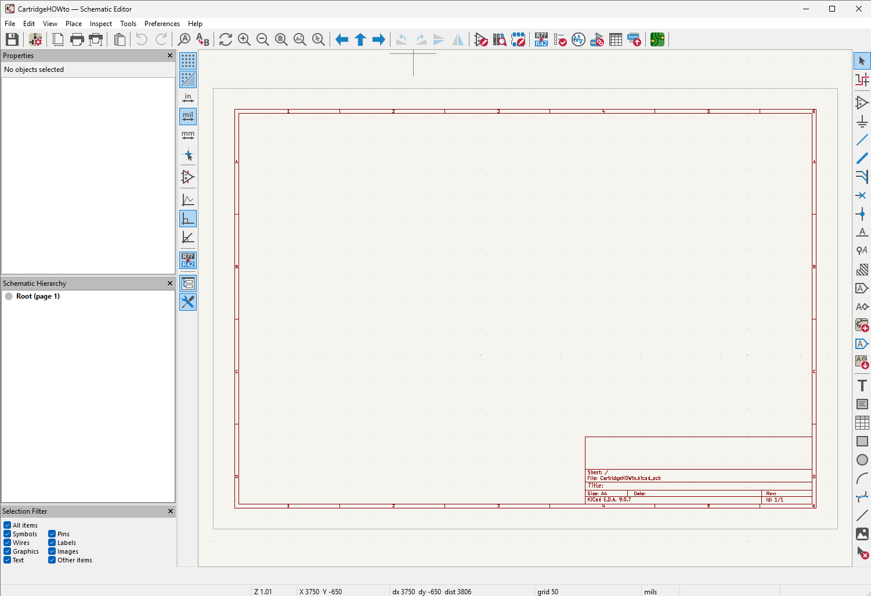Open the Assign Footprints tool
Screen dimensions: 871x596
[597, 39]
